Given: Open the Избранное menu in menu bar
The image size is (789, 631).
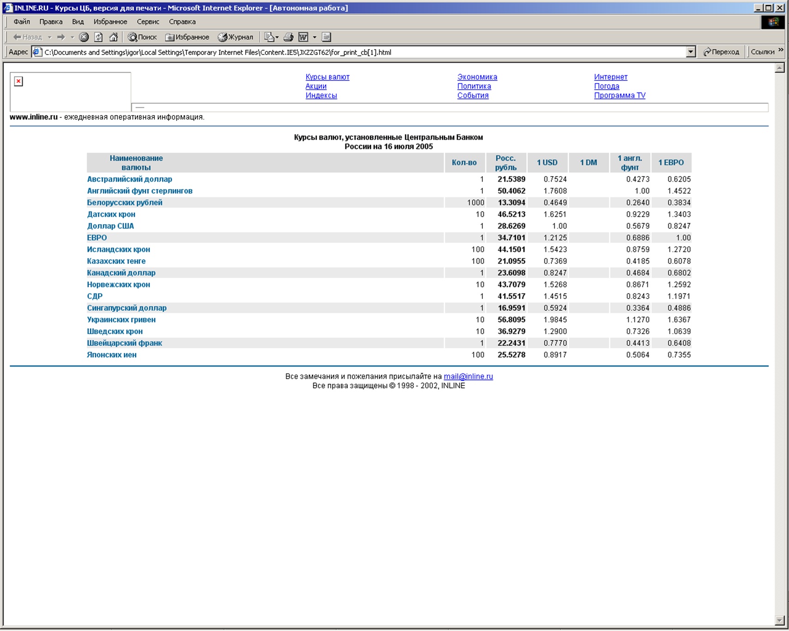Looking at the screenshot, I should [x=110, y=22].
